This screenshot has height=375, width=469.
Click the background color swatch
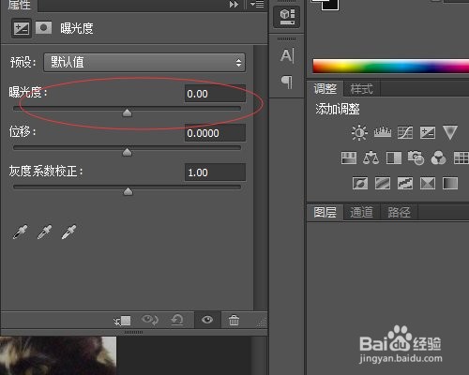click(x=330, y=4)
